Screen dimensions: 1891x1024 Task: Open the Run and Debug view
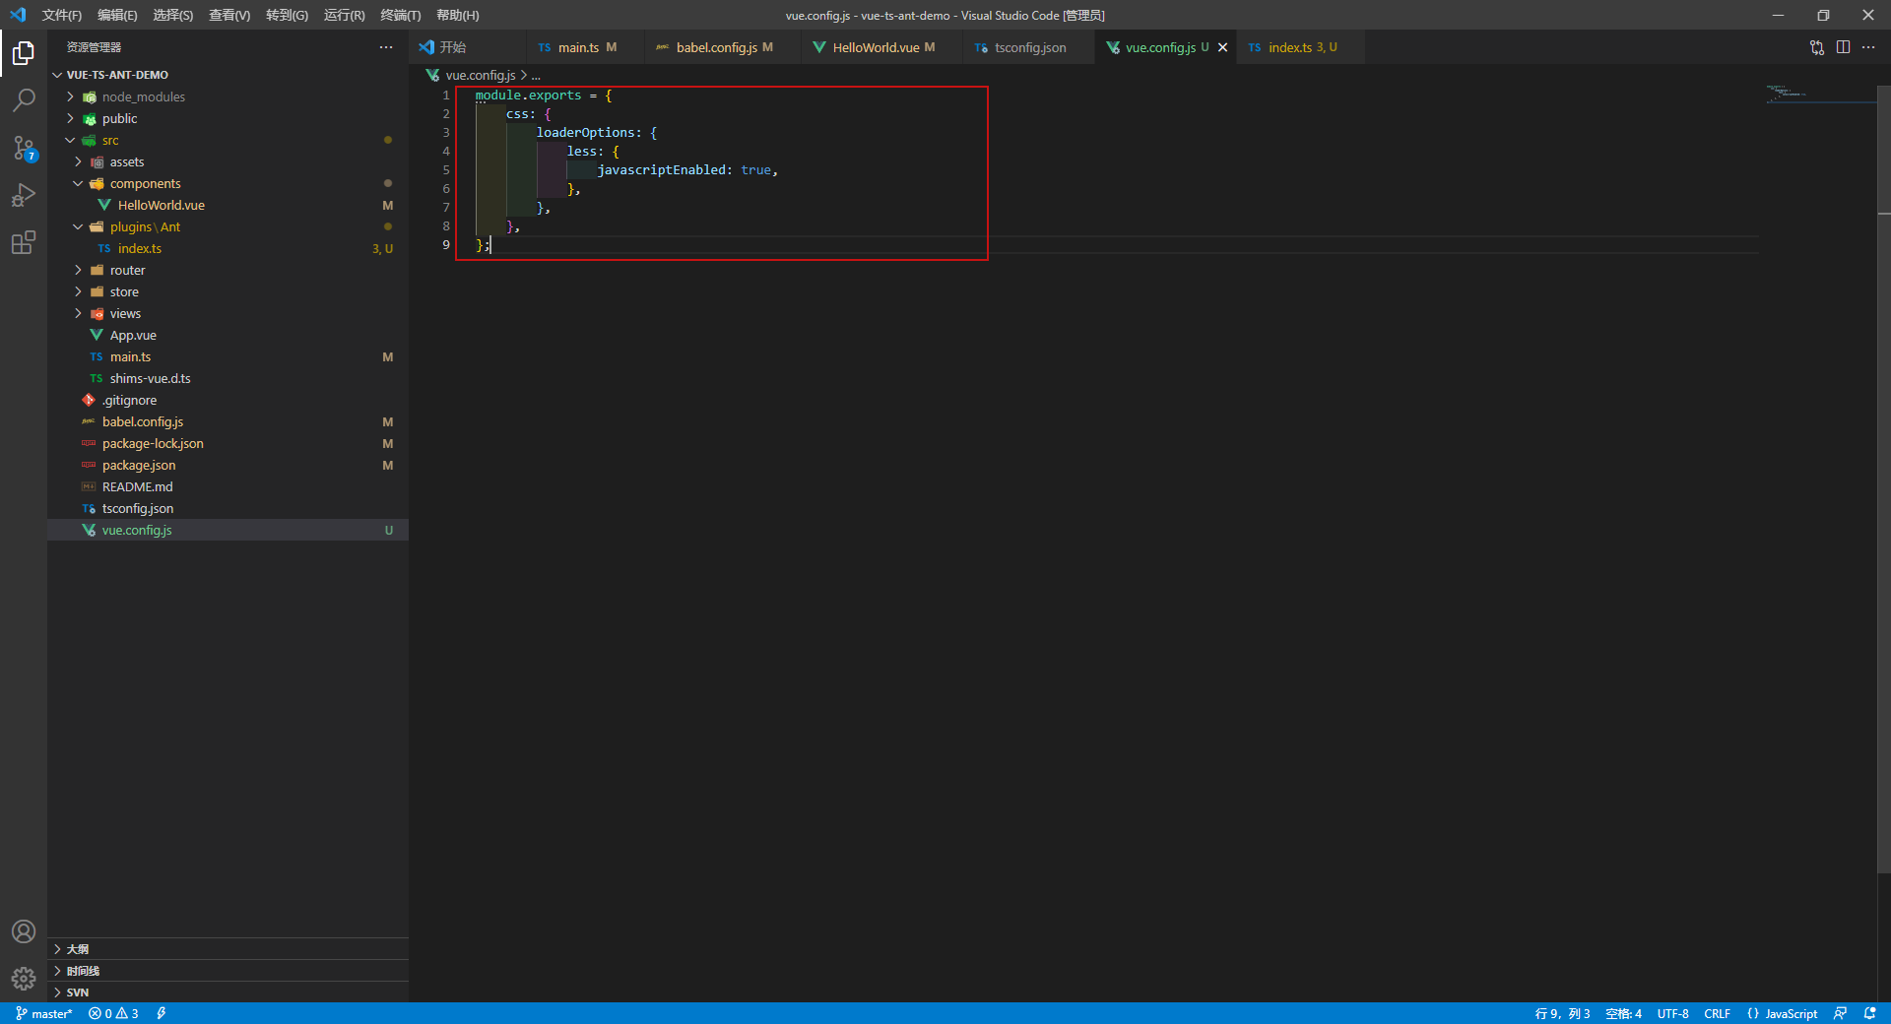[24, 195]
